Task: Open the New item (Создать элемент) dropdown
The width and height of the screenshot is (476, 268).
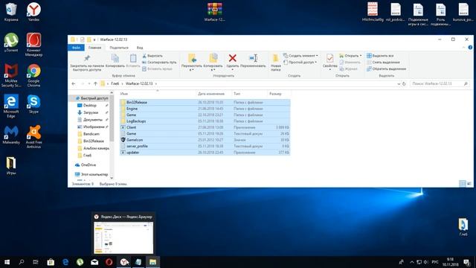Action: pos(300,56)
